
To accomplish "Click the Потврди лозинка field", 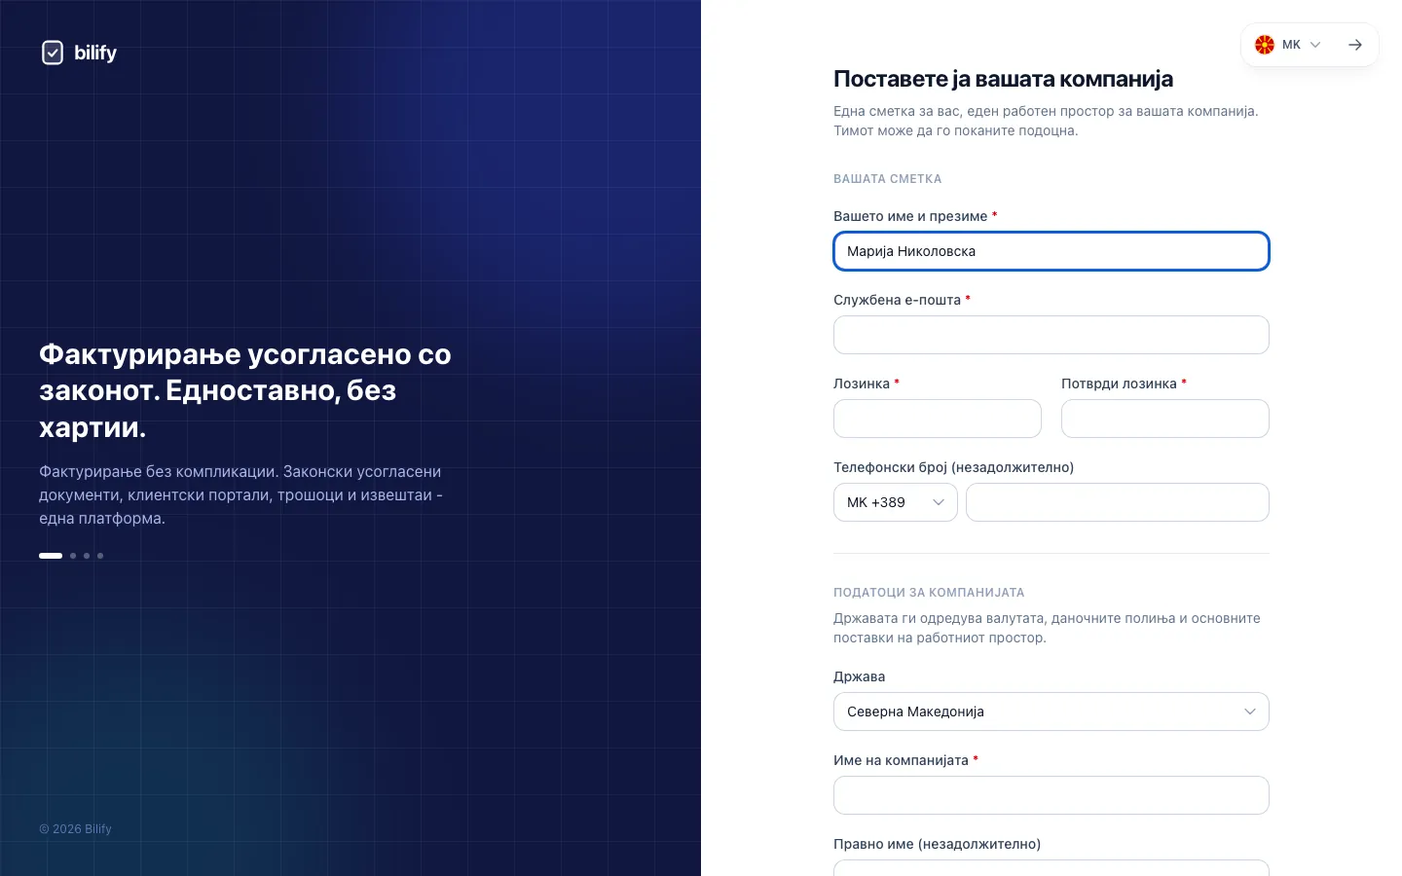I will coord(1165,419).
